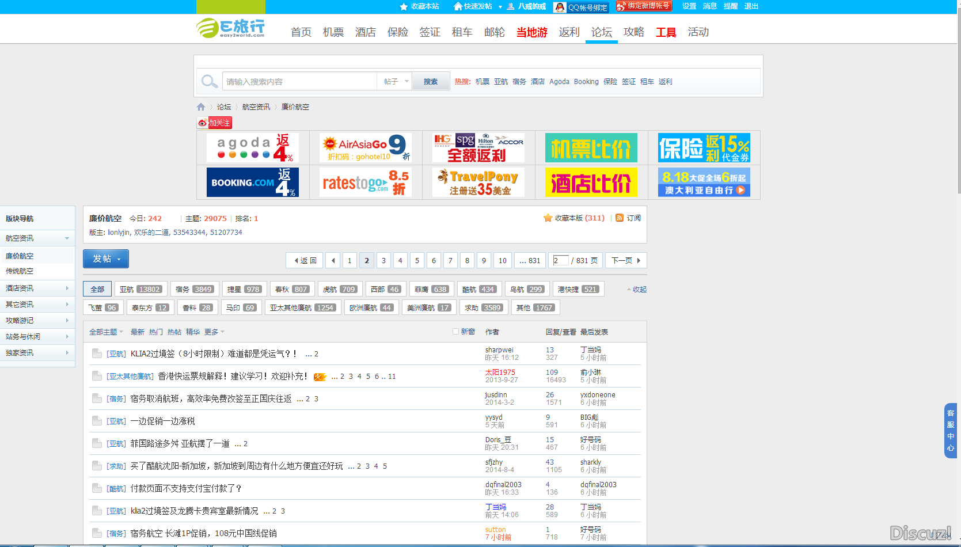This screenshot has width=961, height=547.
Task: Click the hot thread badge on 香港快运 post
Action: tap(320, 377)
